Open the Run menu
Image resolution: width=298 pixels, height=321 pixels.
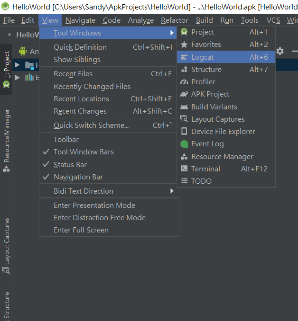pos(227,20)
